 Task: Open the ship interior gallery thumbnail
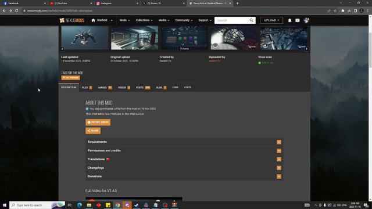[x=134, y=38]
